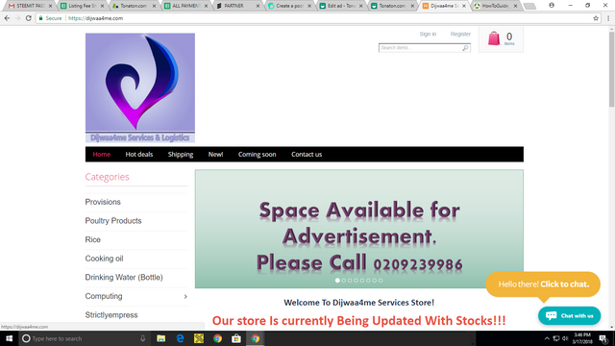Click the volume speaker tray icon

click(565, 338)
